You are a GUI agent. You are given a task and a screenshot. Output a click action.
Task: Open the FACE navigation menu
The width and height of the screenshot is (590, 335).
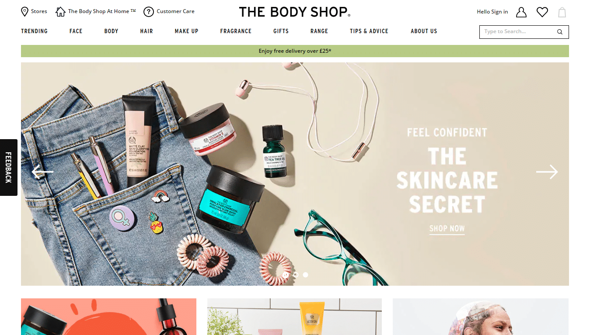pyautogui.click(x=76, y=31)
